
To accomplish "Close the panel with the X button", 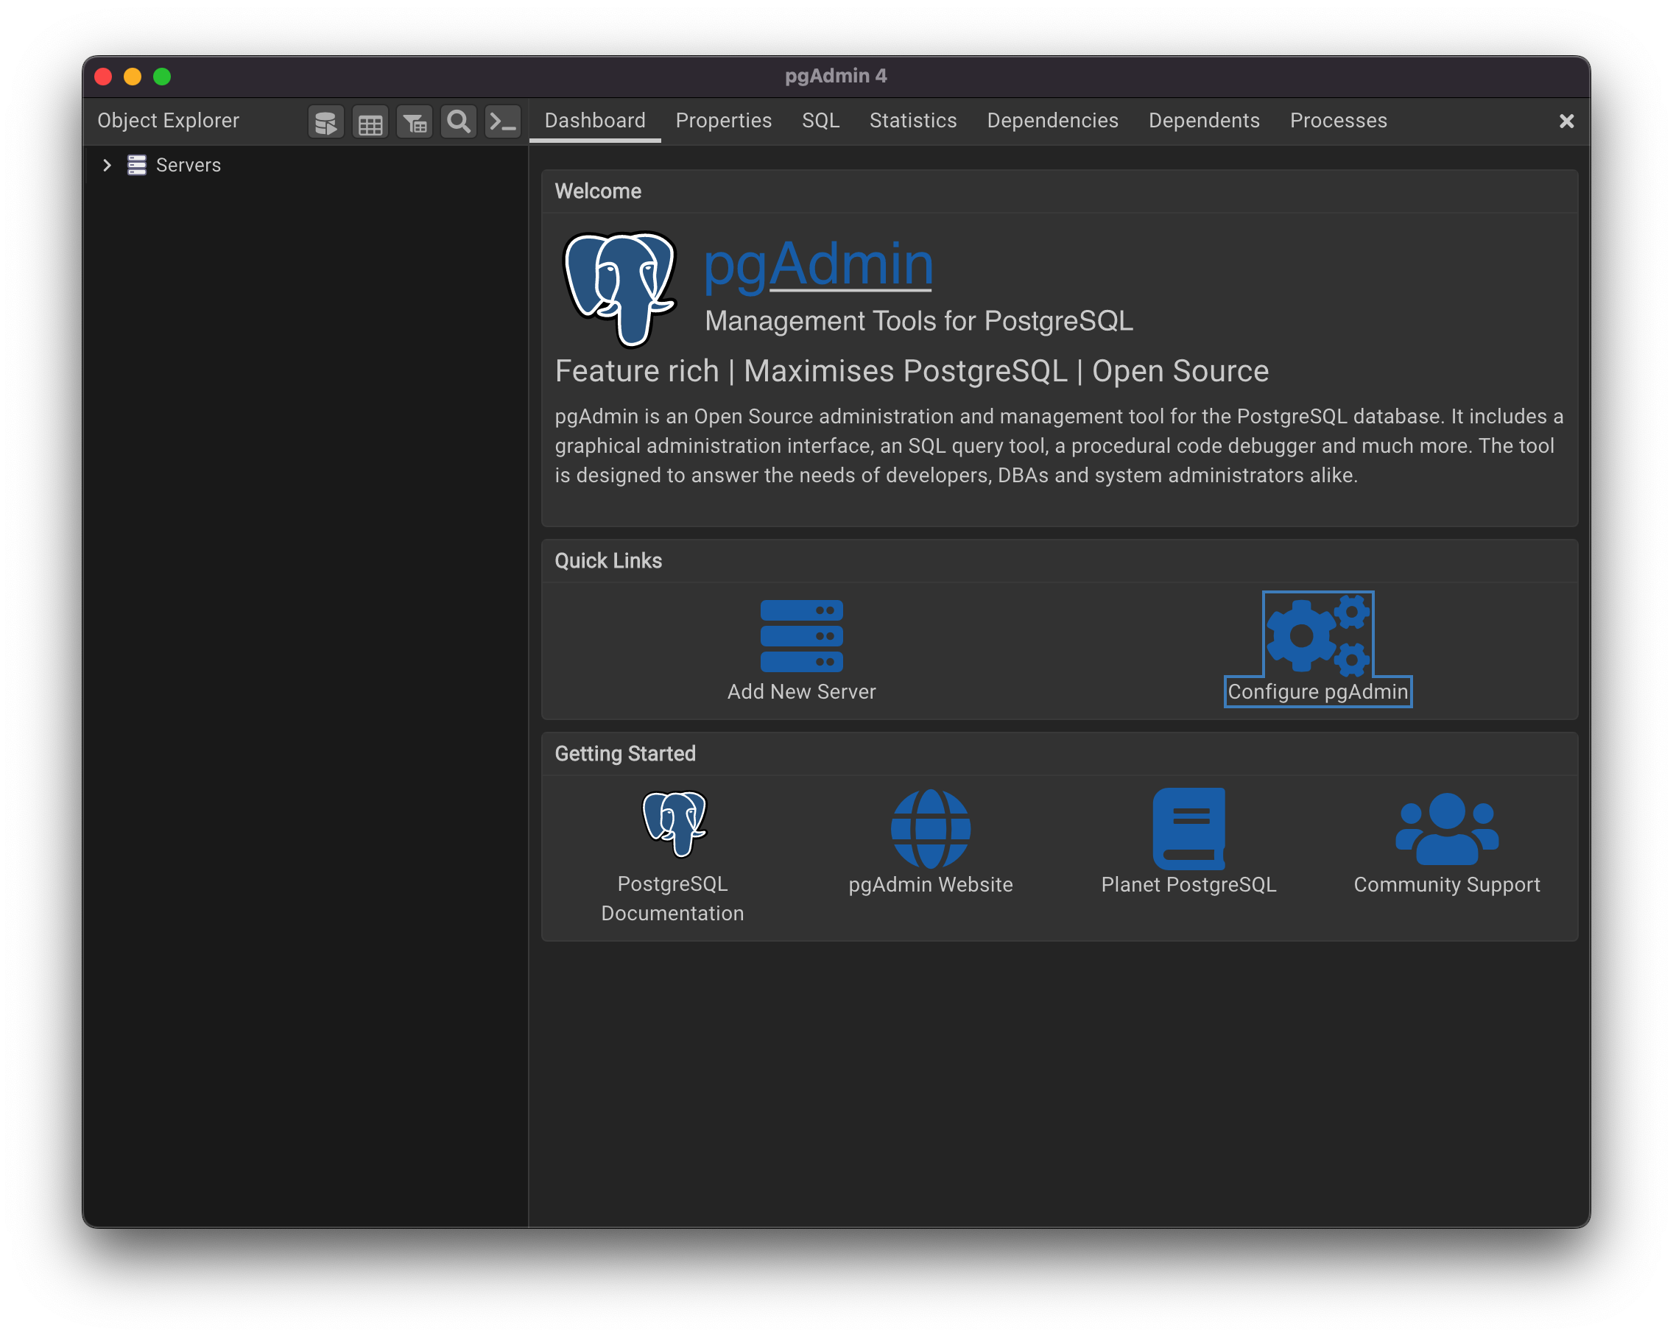I will pos(1566,121).
